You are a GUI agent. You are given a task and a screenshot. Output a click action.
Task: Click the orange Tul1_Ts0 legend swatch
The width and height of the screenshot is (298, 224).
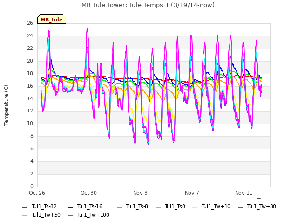point(158,207)
